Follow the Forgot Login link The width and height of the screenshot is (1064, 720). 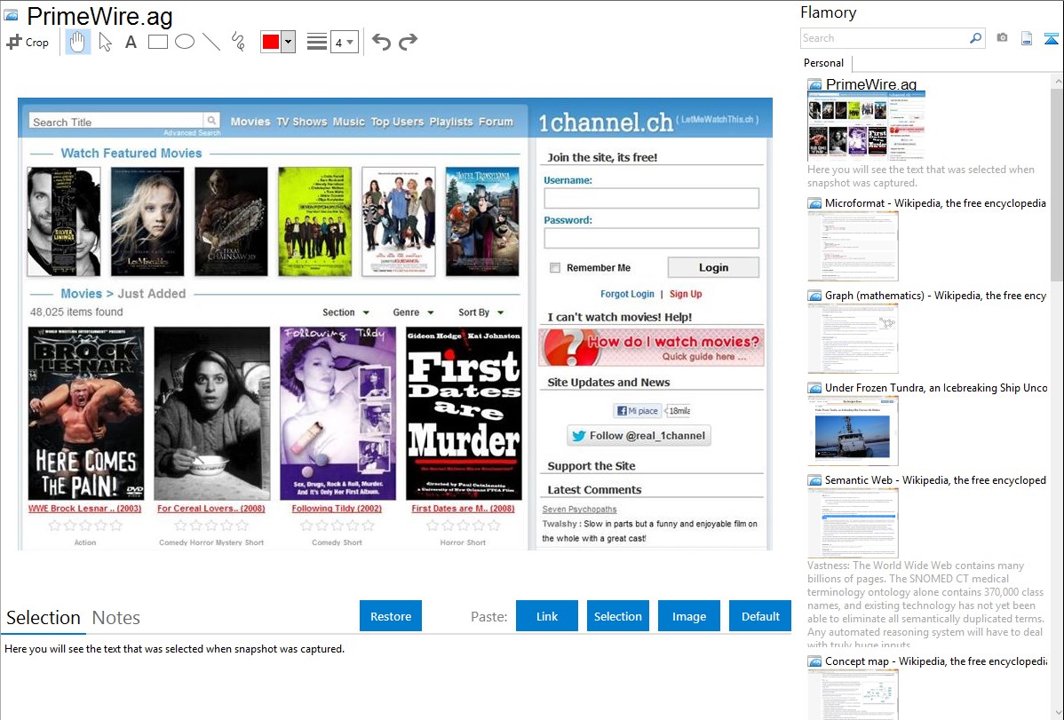tap(627, 294)
